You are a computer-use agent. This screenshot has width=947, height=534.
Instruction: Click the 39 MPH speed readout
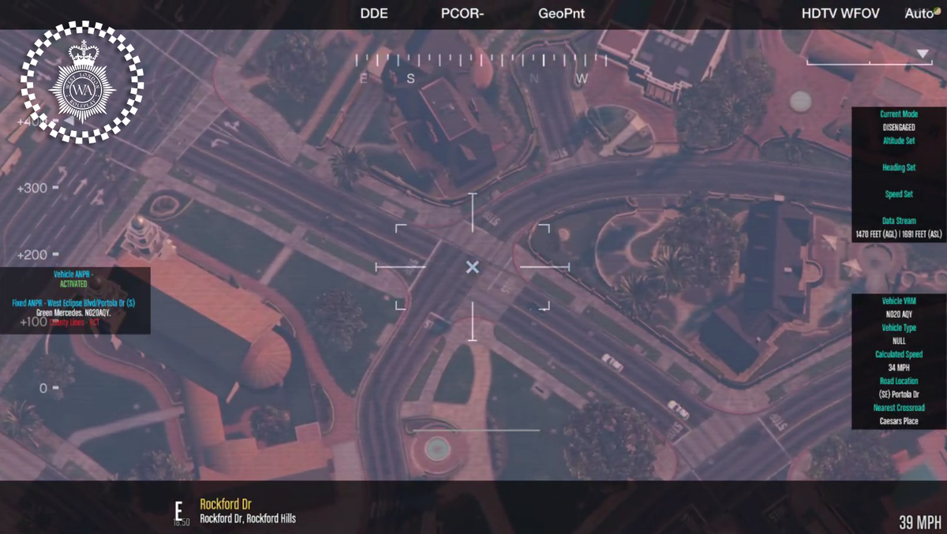click(921, 522)
